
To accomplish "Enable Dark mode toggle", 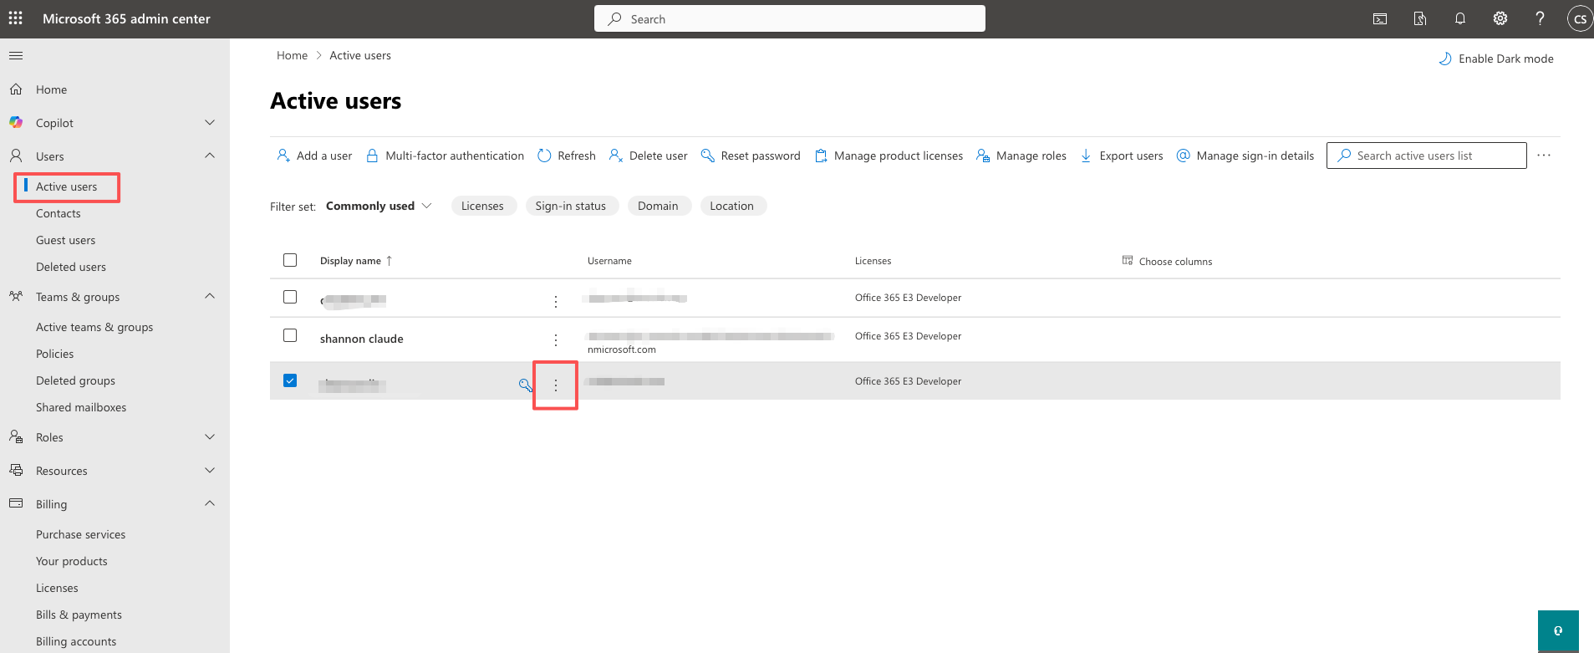I will pyautogui.click(x=1495, y=59).
